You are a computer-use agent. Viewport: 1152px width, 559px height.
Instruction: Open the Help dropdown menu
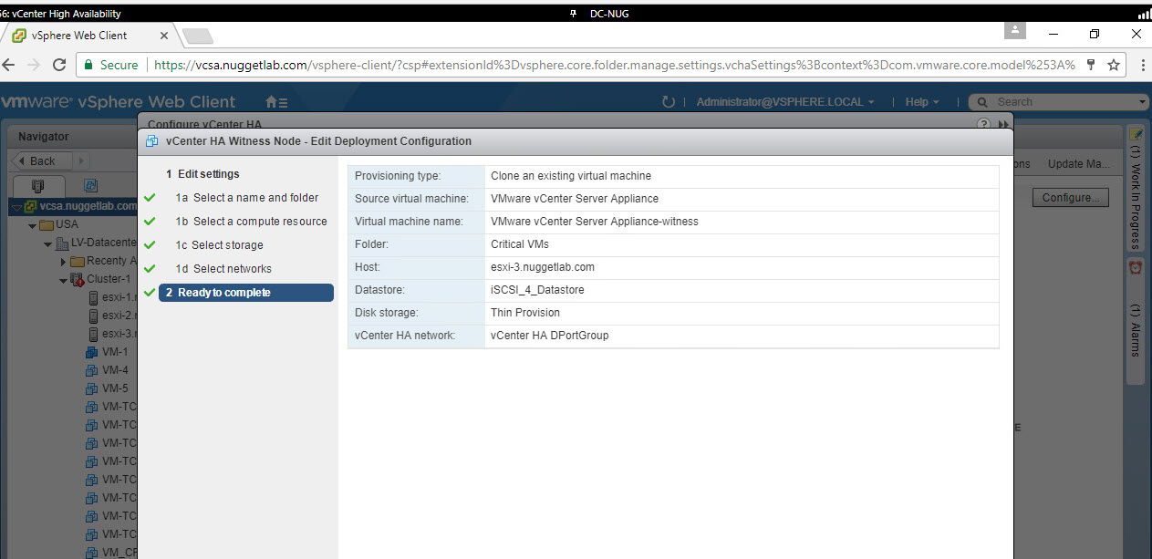click(x=922, y=102)
